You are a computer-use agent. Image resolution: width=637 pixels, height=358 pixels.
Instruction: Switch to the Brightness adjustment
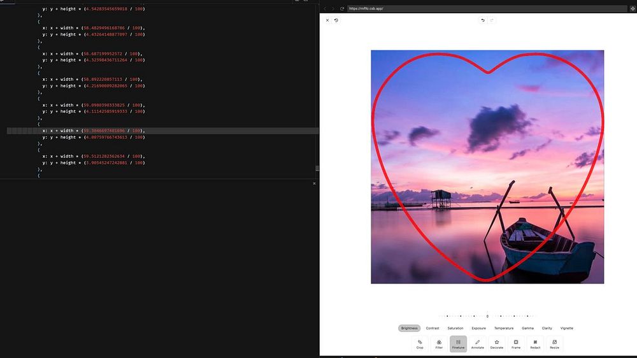tap(409, 328)
